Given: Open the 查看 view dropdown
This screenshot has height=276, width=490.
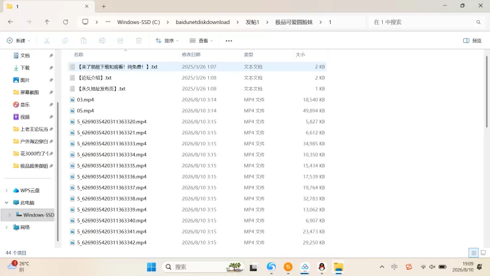Looking at the screenshot, I should 202,40.
